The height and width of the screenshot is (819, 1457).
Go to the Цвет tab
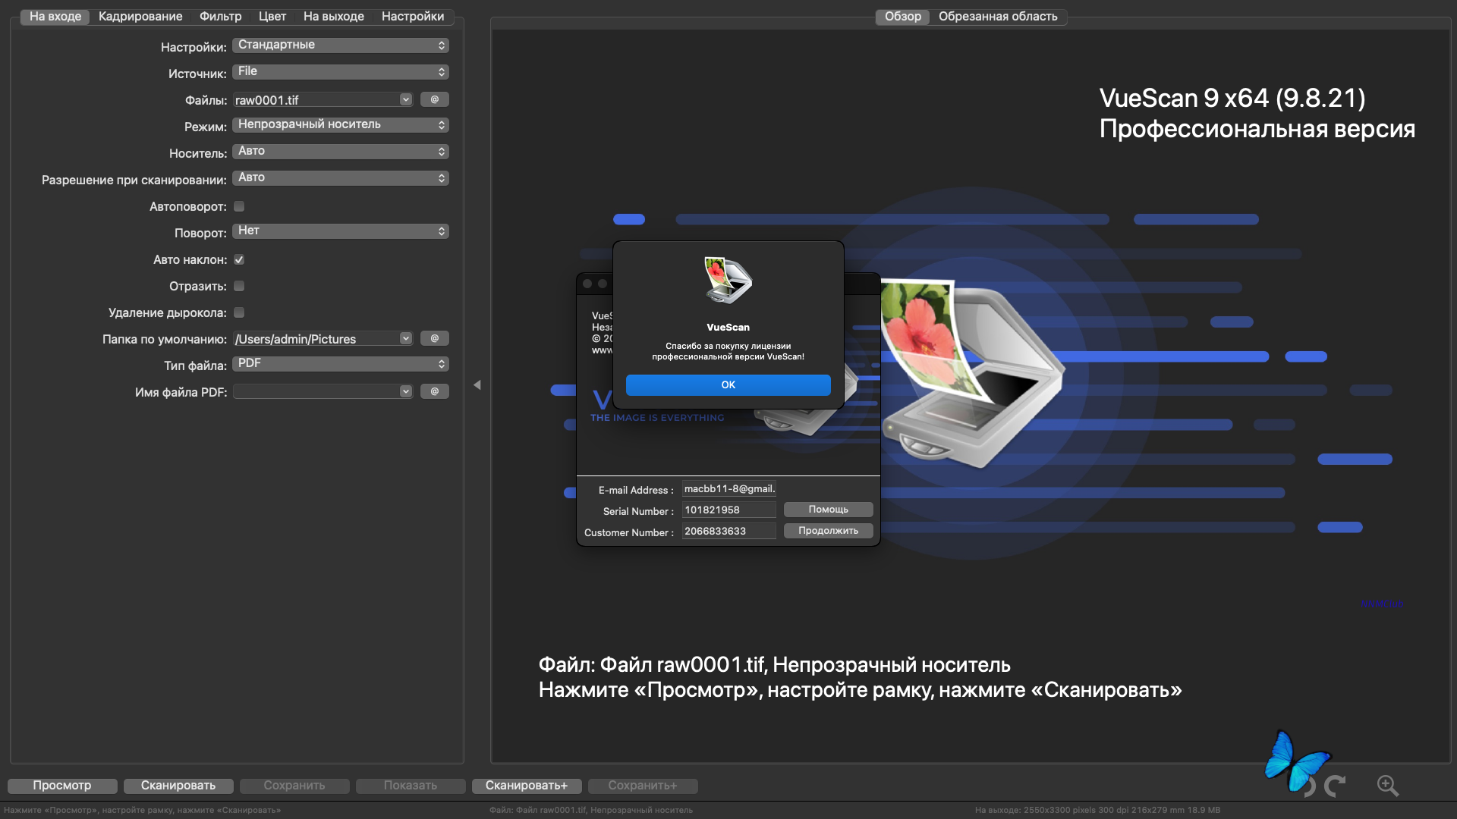coord(272,17)
